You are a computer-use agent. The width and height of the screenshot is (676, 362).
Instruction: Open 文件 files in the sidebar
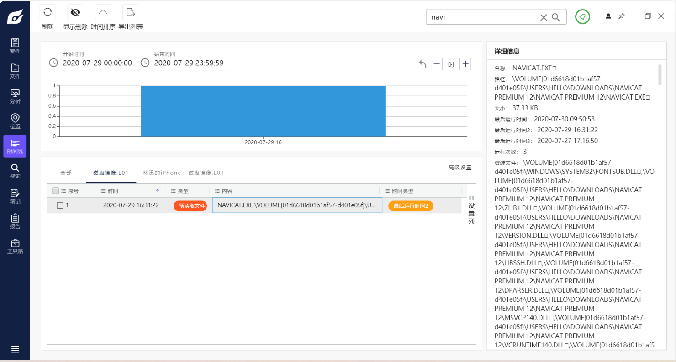pyautogui.click(x=15, y=71)
